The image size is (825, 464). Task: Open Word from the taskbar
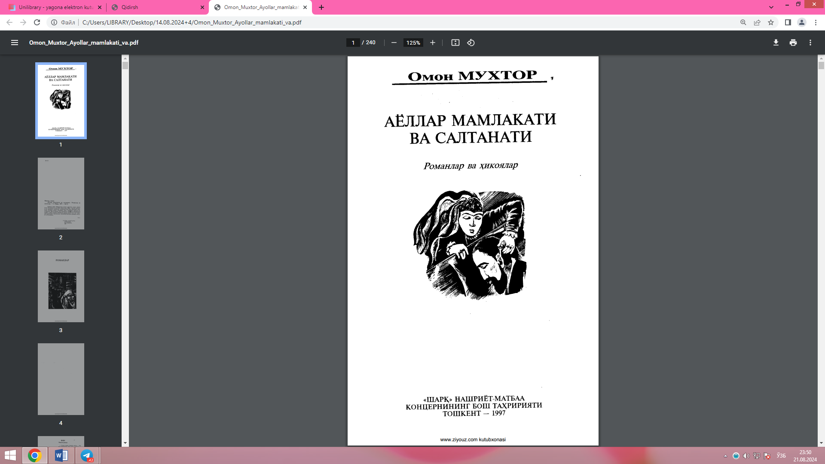(61, 455)
